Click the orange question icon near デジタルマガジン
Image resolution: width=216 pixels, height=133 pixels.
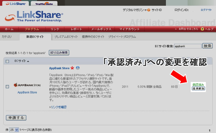[148, 10]
